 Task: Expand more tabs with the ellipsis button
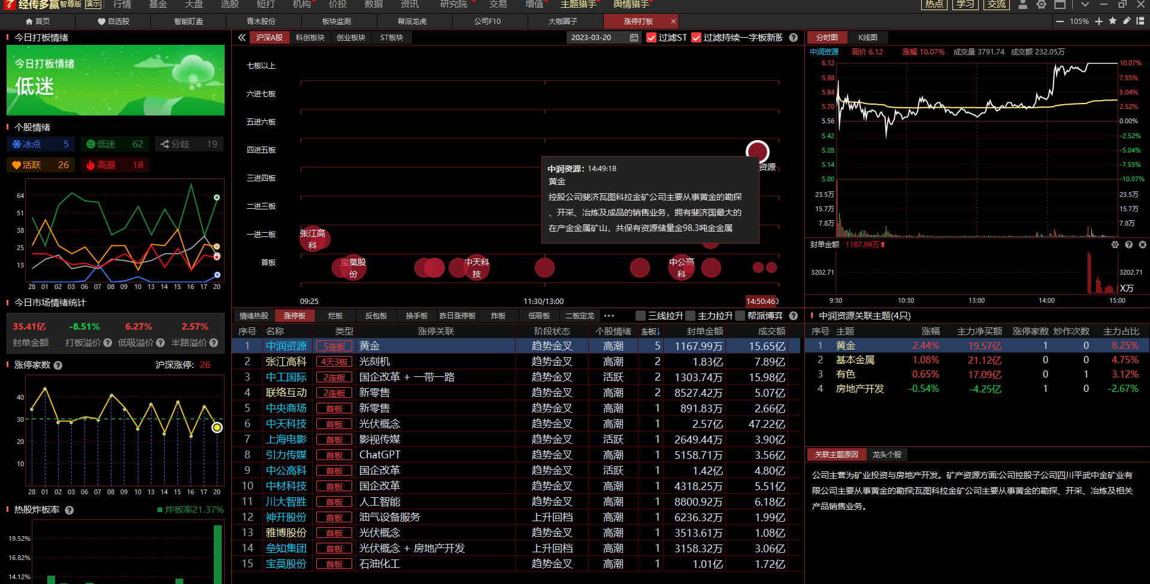point(609,316)
